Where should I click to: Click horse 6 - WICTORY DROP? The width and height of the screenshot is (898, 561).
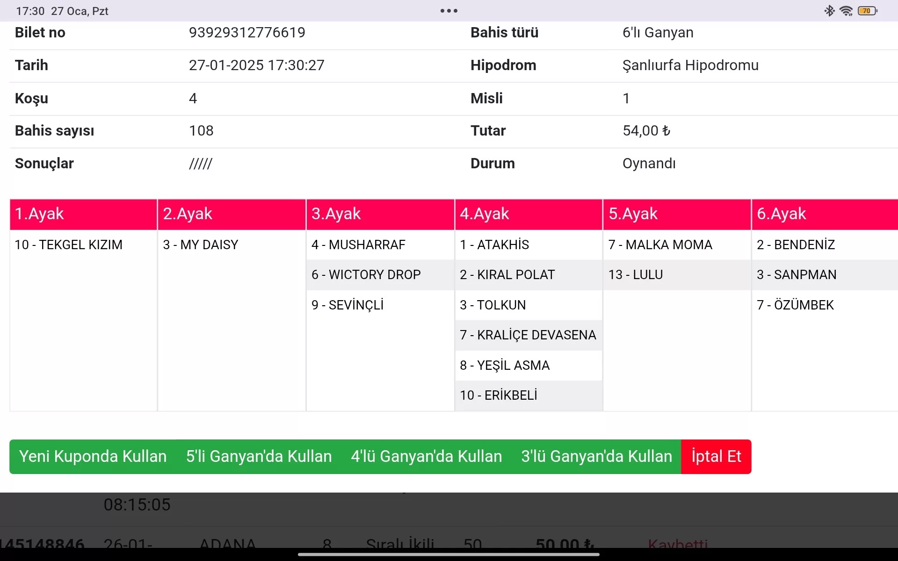[x=366, y=275]
